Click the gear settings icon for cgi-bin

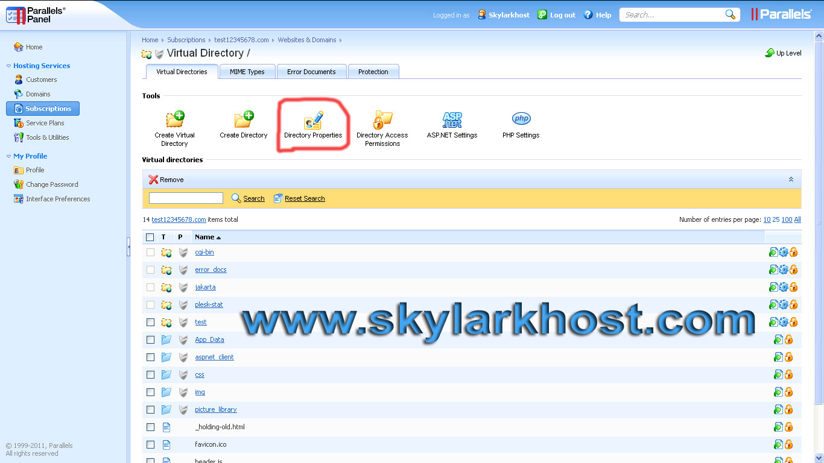pos(784,252)
